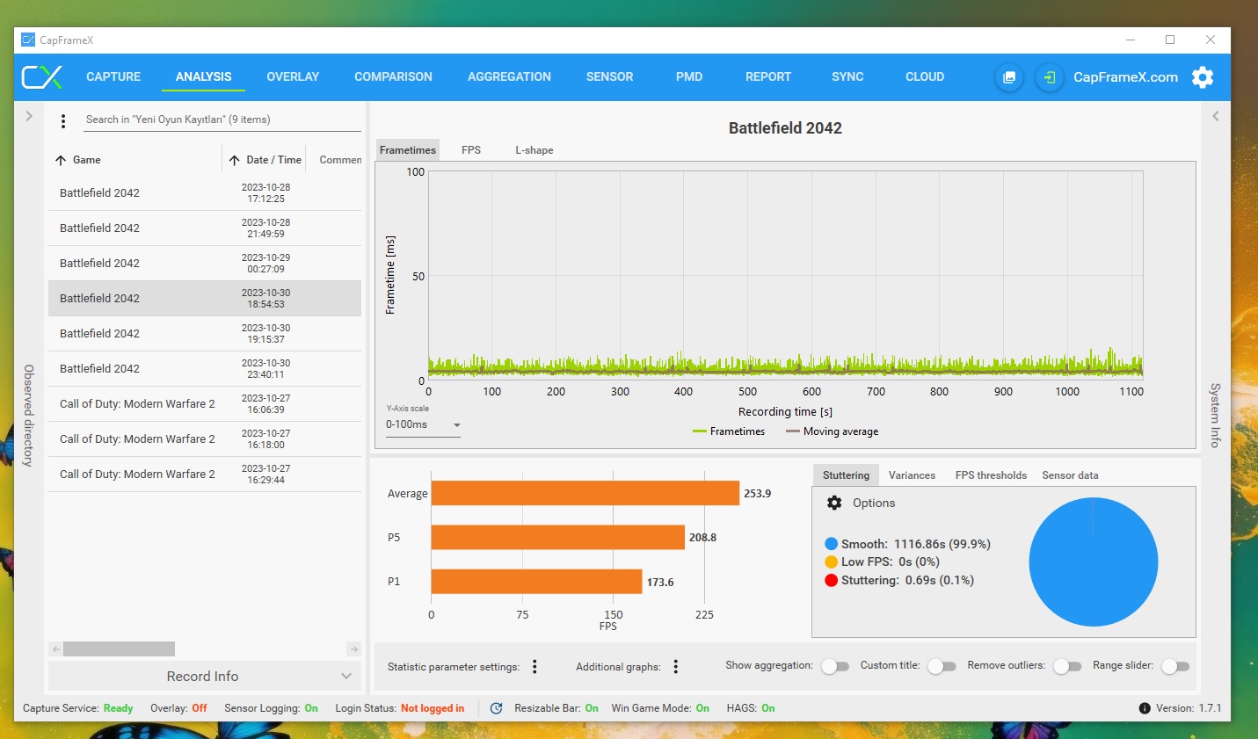Toggle Show aggregation switch
Image resolution: width=1258 pixels, height=739 pixels.
(x=835, y=666)
